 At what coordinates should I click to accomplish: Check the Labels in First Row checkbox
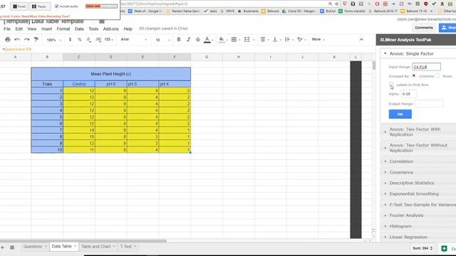coord(391,85)
